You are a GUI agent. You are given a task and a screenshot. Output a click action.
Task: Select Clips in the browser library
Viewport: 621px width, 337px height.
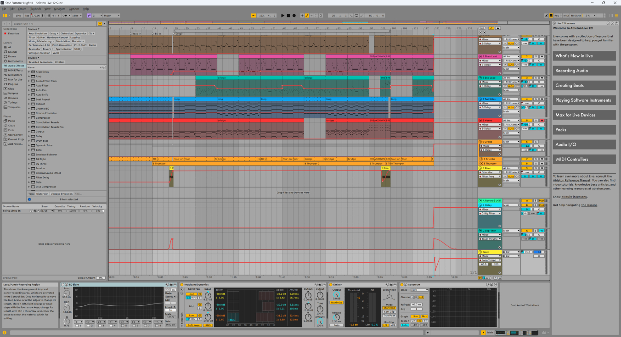pyautogui.click(x=11, y=88)
